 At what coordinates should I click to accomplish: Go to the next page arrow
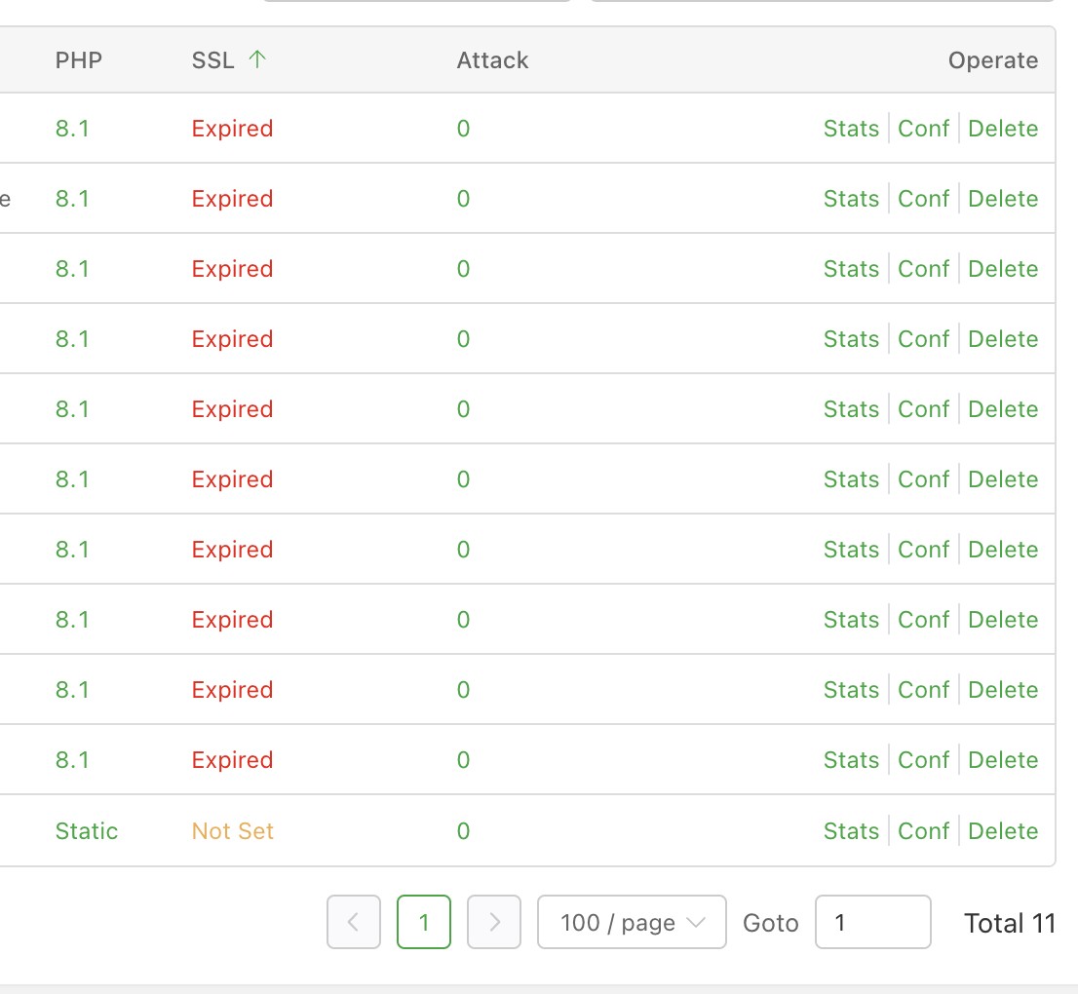point(494,922)
